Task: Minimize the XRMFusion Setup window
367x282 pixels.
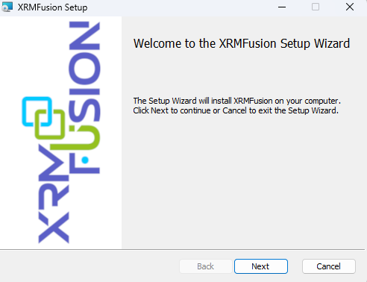Action: click(x=282, y=7)
